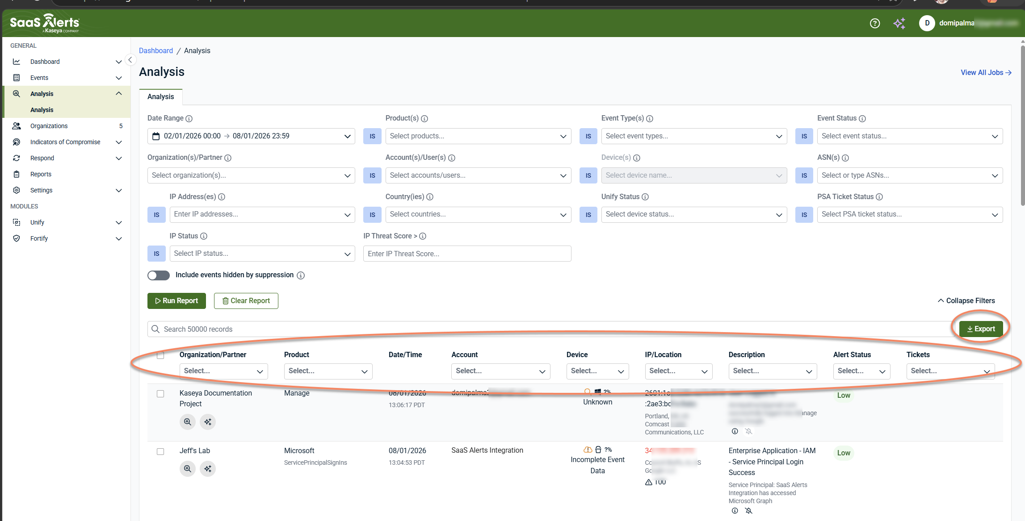Toggle Include events hidden by suppression
Viewport: 1025px width, 521px height.
[x=159, y=275]
